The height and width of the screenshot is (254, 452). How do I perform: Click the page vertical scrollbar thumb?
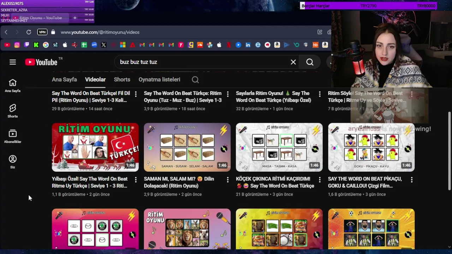[450, 152]
